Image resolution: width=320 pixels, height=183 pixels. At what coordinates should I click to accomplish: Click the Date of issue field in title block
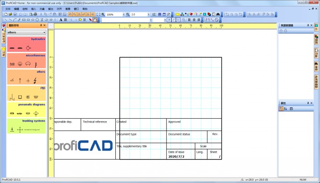tap(181, 155)
